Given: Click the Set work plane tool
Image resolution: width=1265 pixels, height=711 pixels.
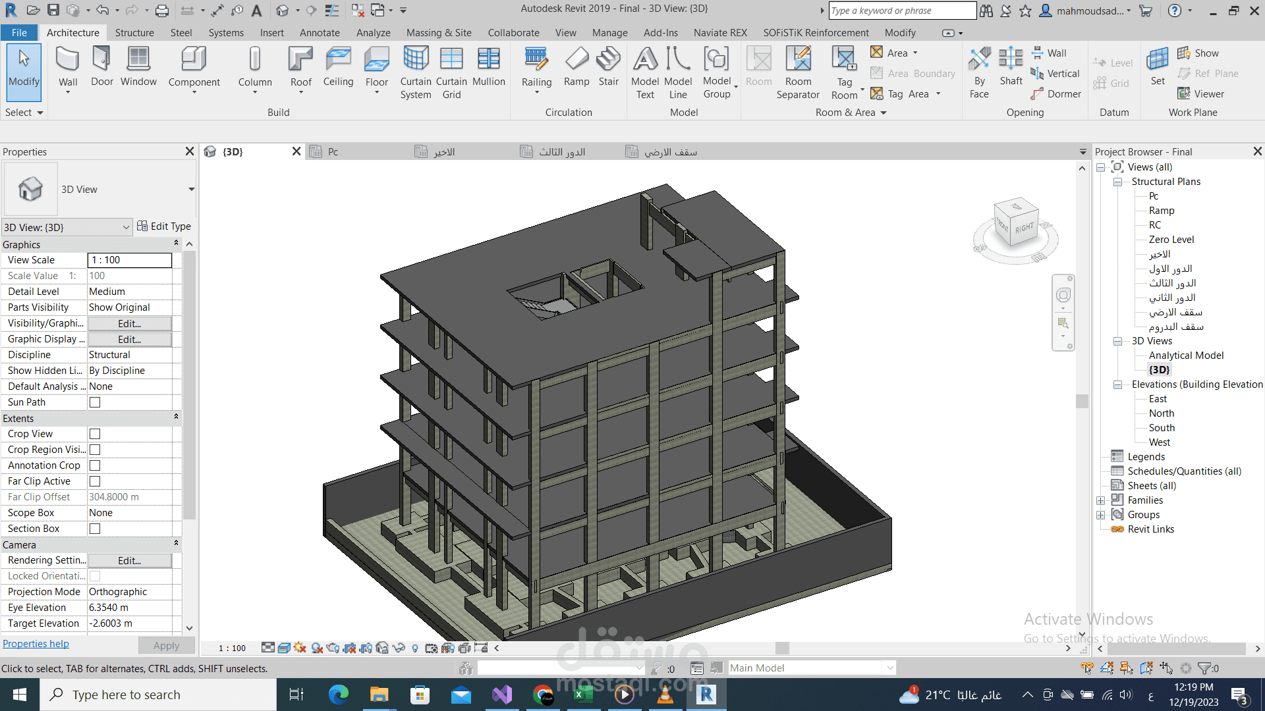Looking at the screenshot, I should click(x=1158, y=66).
